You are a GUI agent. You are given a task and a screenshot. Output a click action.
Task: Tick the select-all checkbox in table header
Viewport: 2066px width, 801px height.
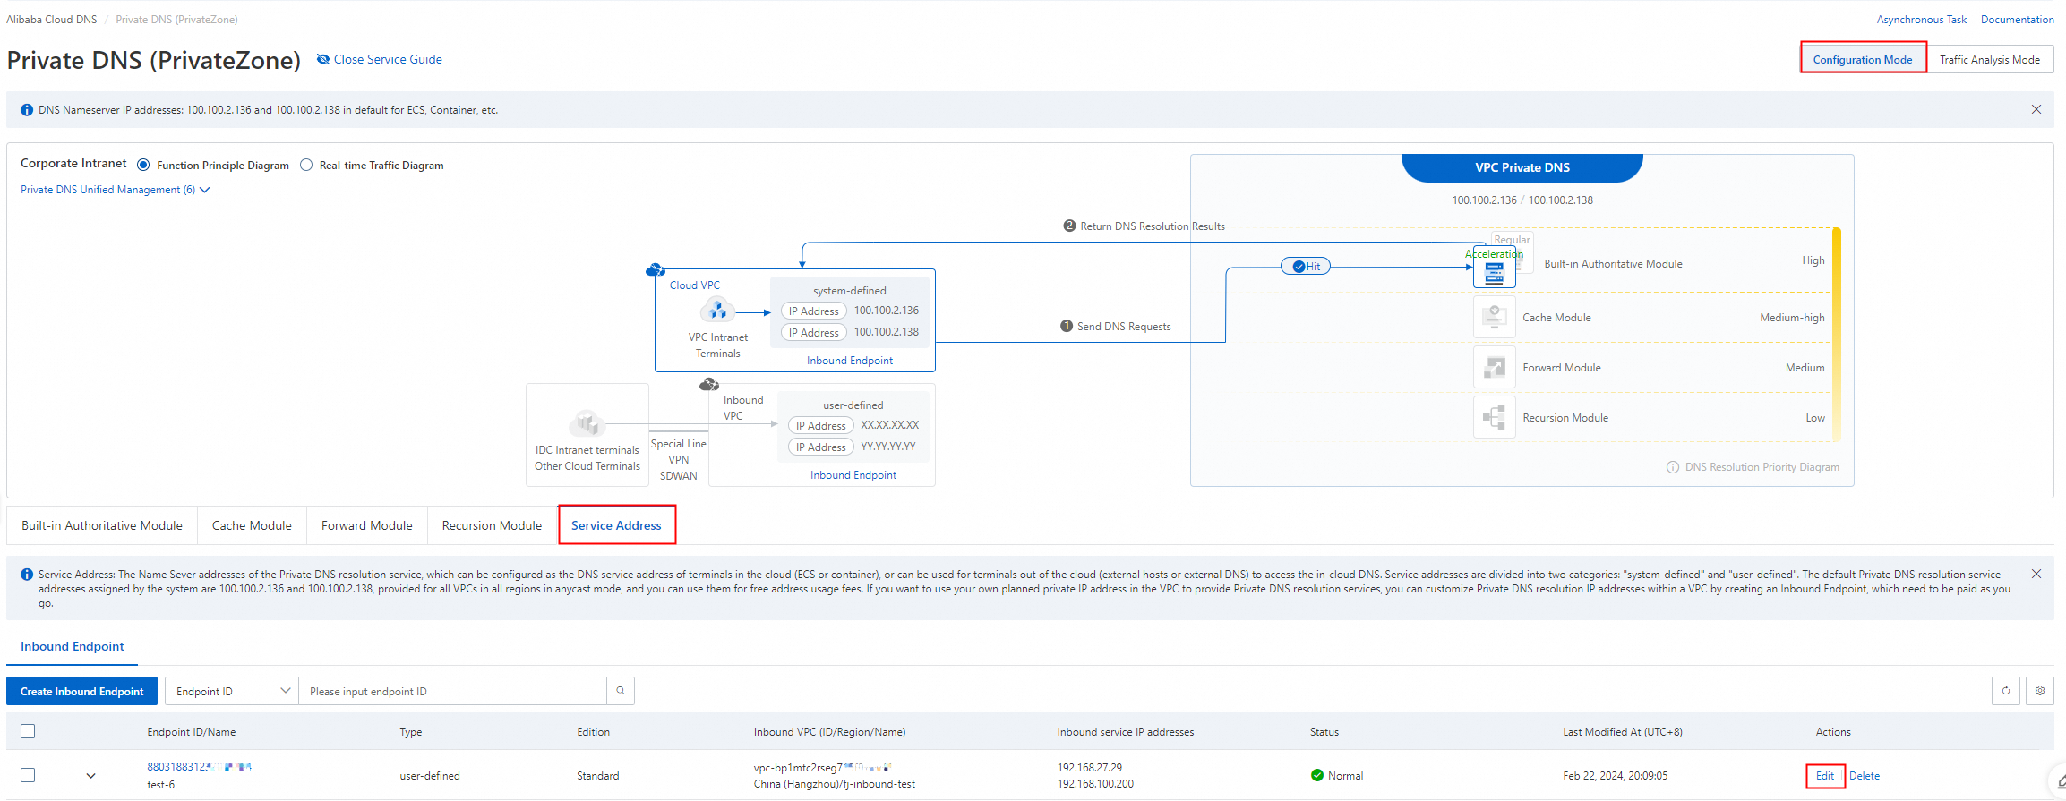click(28, 731)
